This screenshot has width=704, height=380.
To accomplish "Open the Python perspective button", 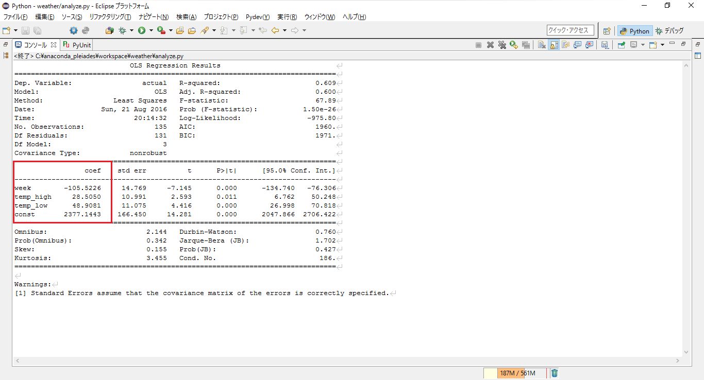I will point(634,30).
